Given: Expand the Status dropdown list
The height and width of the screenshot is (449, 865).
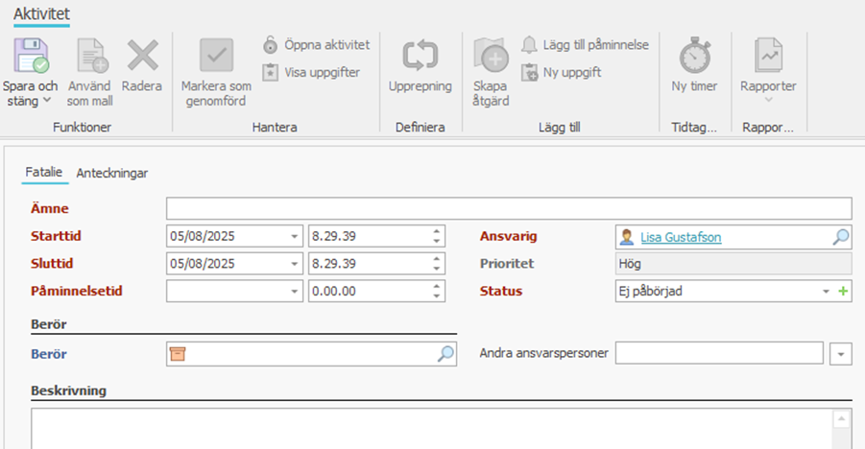Looking at the screenshot, I should click(826, 291).
